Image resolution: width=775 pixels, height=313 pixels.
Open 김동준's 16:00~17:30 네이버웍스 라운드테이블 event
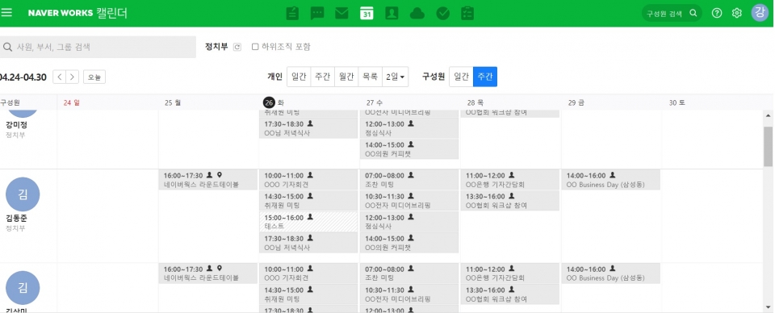[x=208, y=180]
